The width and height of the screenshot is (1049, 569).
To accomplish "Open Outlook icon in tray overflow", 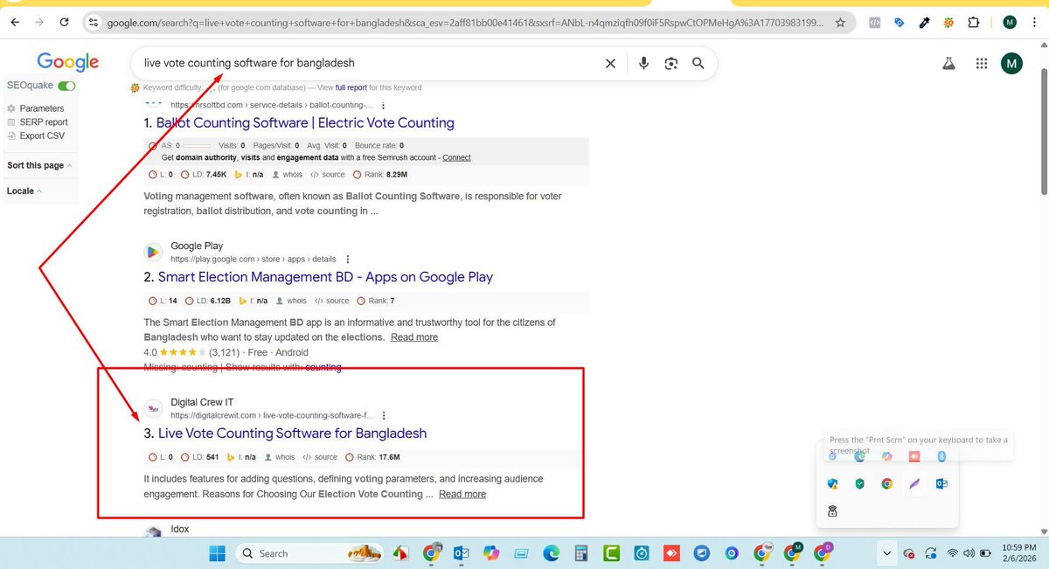I will pyautogui.click(x=942, y=483).
